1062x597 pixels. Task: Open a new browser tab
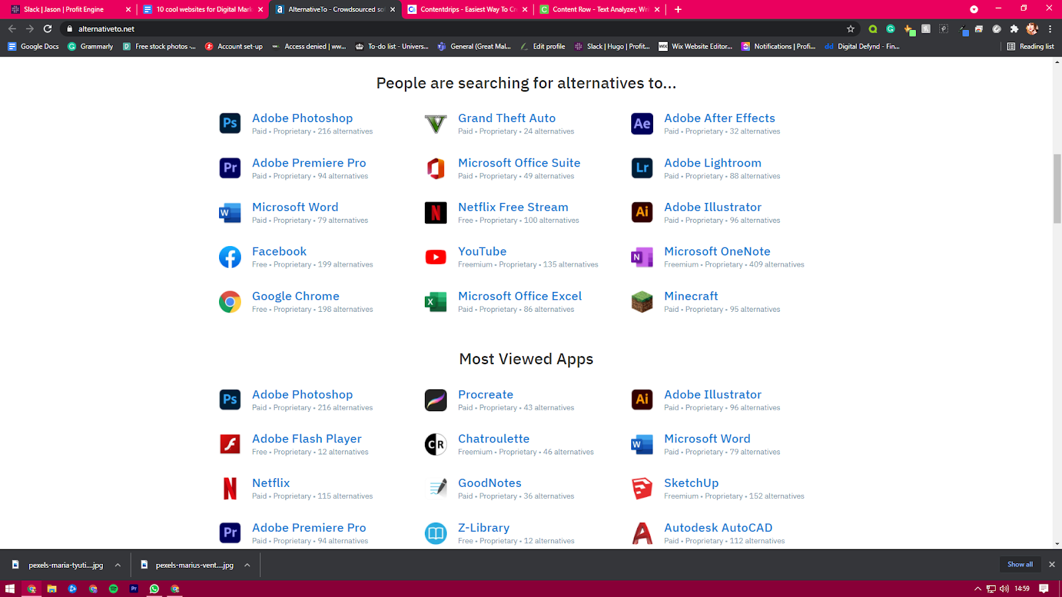coord(678,9)
